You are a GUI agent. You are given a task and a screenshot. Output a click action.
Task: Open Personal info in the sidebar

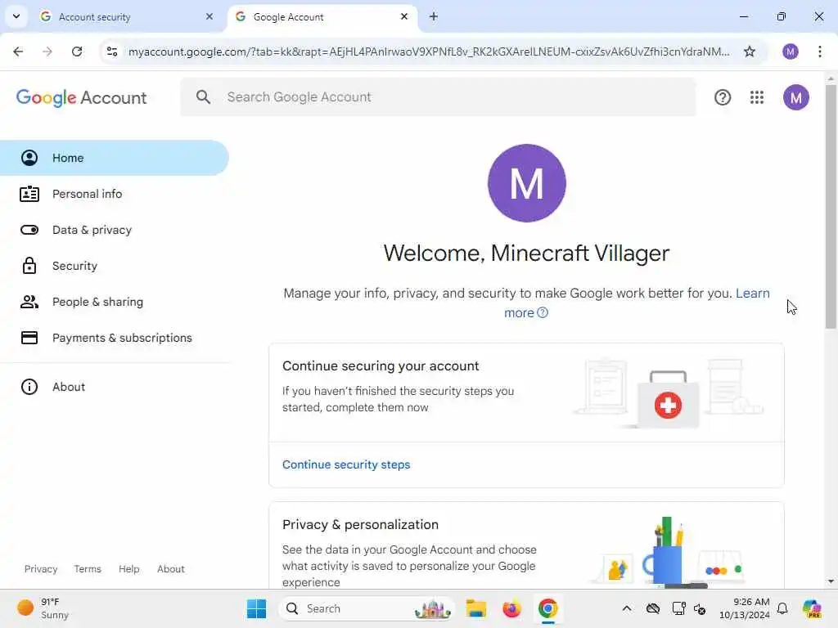(x=115, y=194)
